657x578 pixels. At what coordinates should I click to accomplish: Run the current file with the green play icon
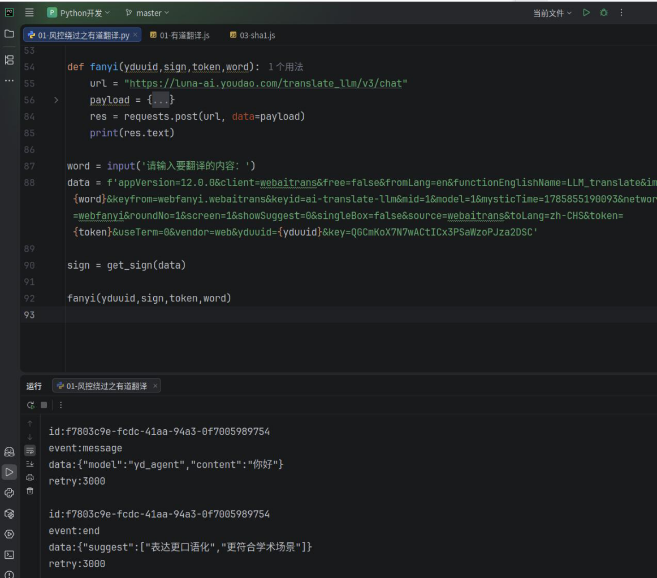pyautogui.click(x=586, y=12)
